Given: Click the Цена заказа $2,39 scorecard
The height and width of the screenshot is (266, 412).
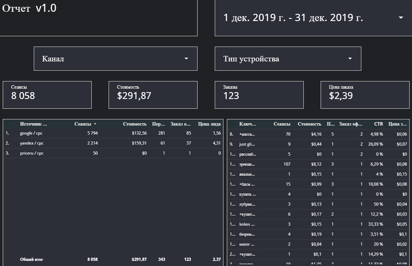Looking at the screenshot, I should 365,95.
